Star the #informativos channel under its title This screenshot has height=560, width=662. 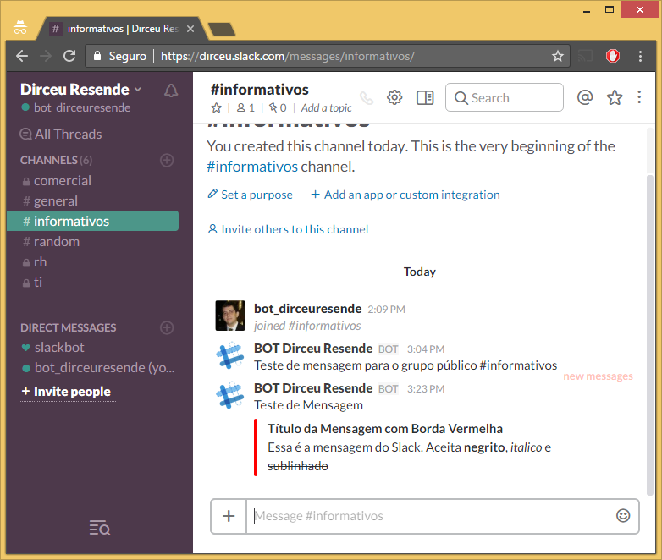tap(216, 108)
